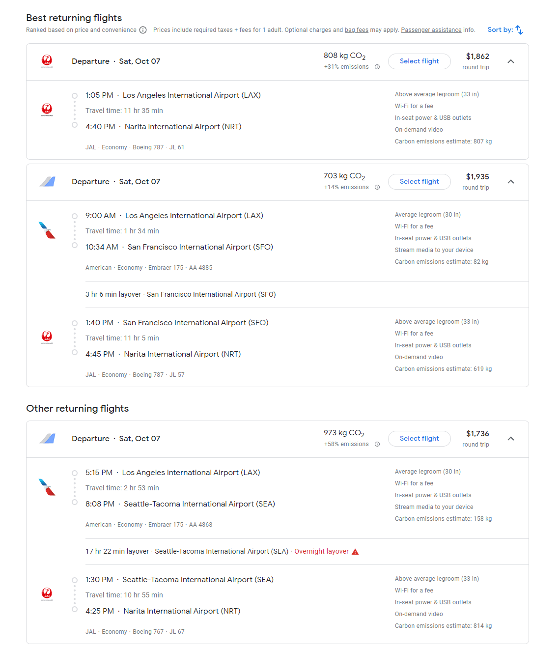Click the info icon beside 808 kg CO2
The height and width of the screenshot is (648, 559).
click(x=377, y=67)
